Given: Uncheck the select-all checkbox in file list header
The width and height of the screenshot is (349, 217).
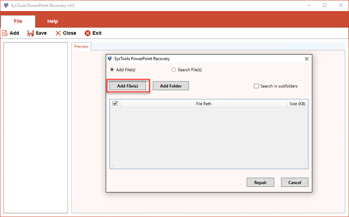Looking at the screenshot, I should (115, 103).
